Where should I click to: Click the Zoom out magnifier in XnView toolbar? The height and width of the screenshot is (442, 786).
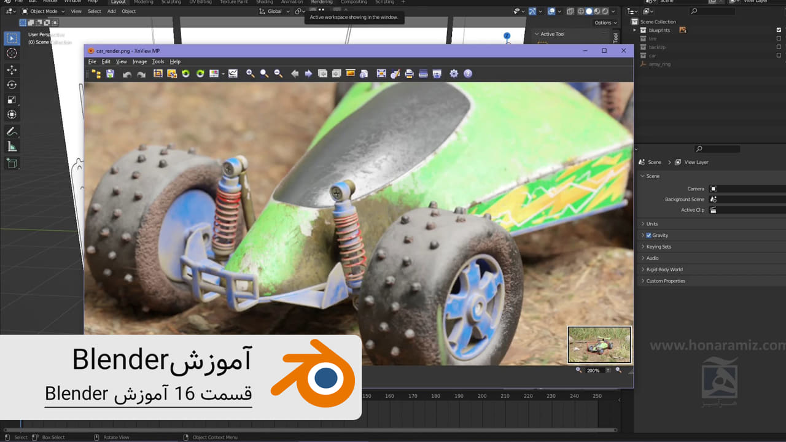tap(278, 74)
